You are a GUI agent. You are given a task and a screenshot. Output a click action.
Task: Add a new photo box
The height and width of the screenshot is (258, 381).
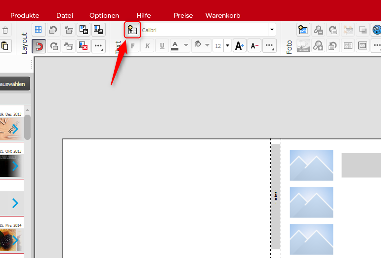303,30
